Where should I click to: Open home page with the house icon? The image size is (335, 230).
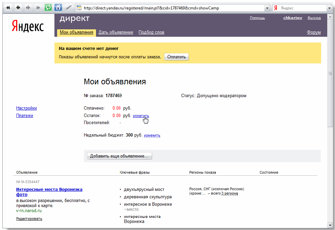point(58,8)
